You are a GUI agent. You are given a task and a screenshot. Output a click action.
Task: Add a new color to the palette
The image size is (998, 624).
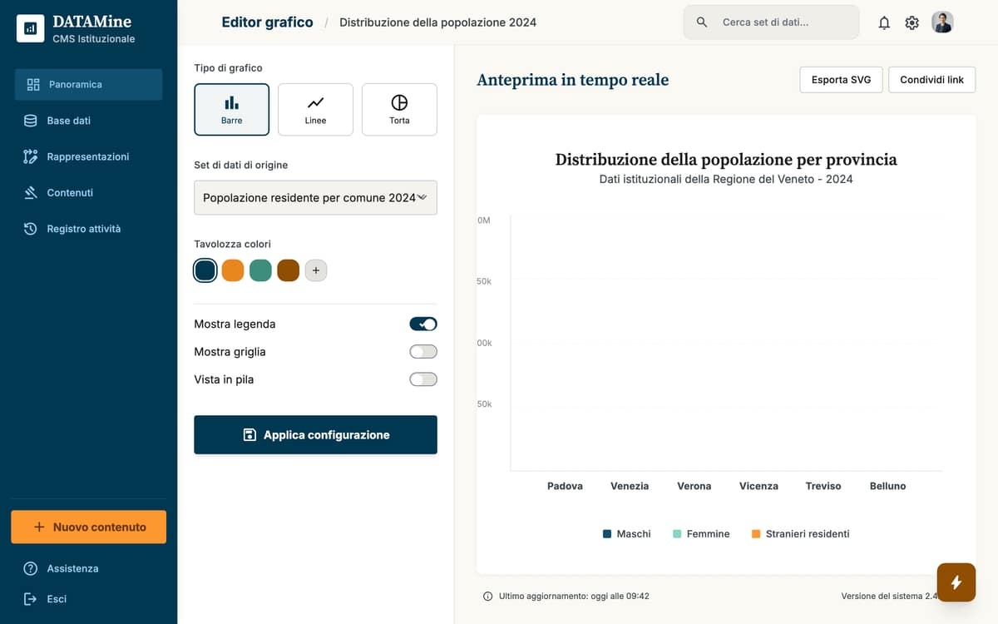(x=316, y=270)
